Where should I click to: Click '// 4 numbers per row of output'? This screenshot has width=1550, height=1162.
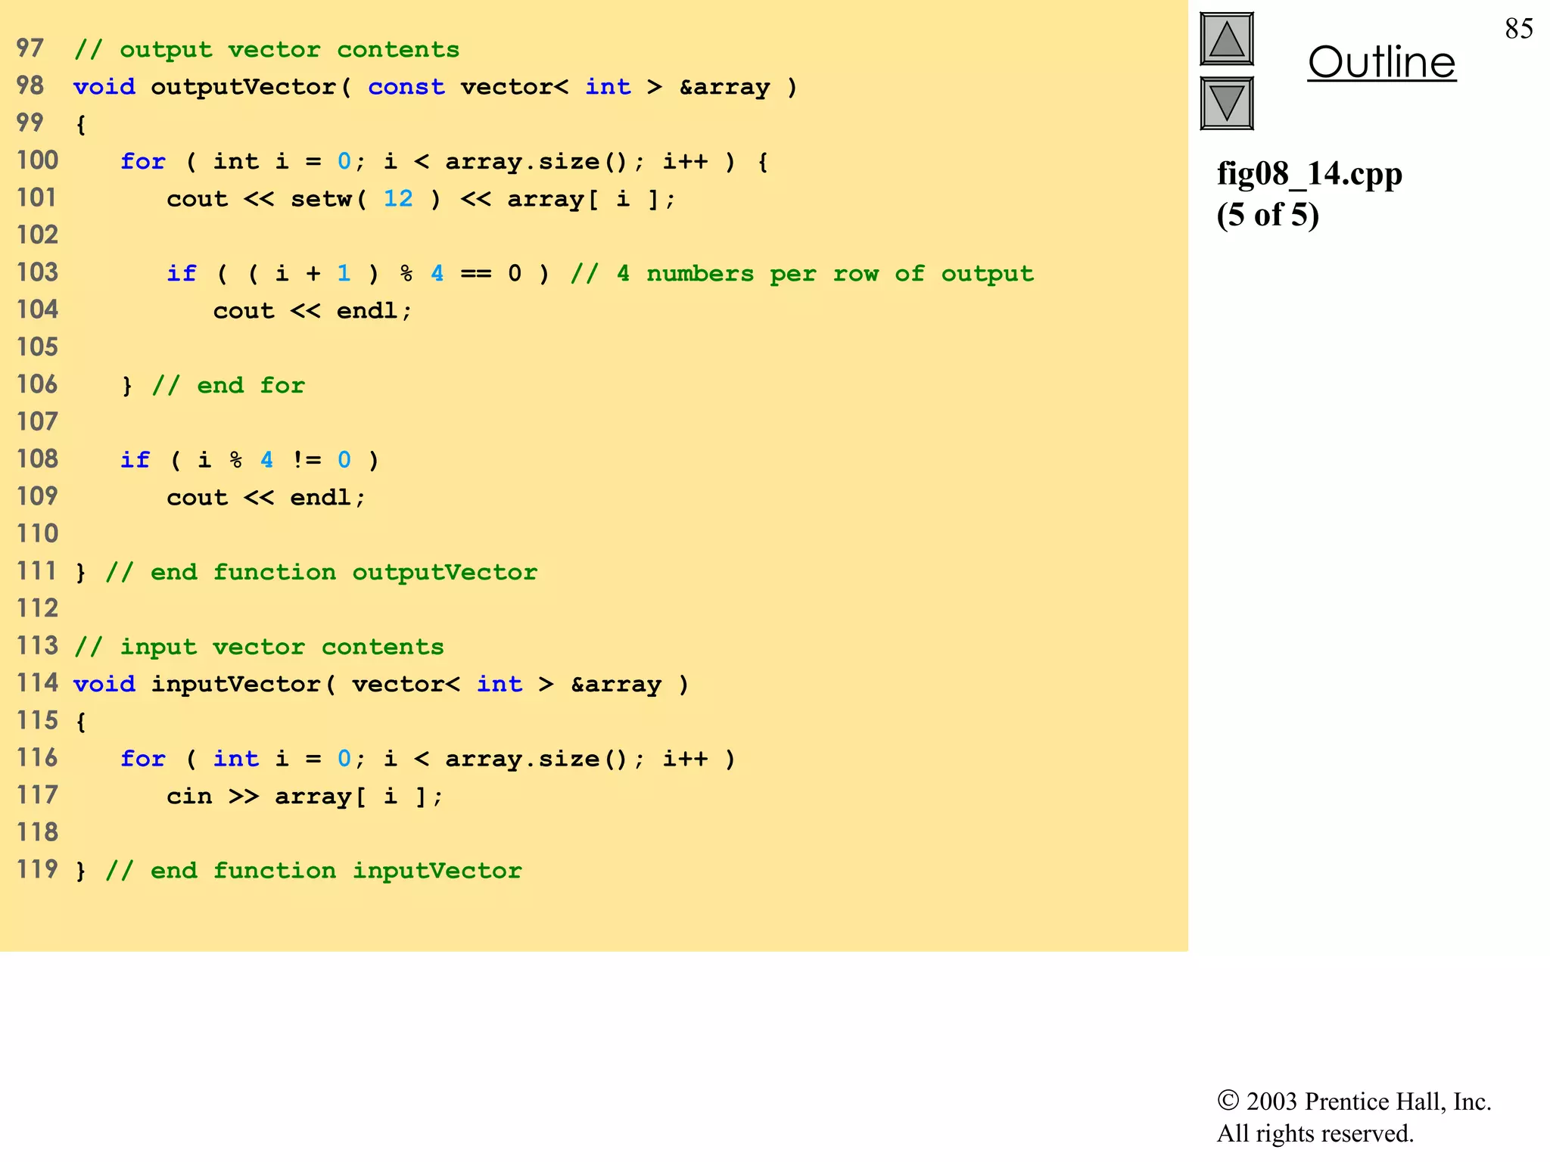[x=802, y=273]
